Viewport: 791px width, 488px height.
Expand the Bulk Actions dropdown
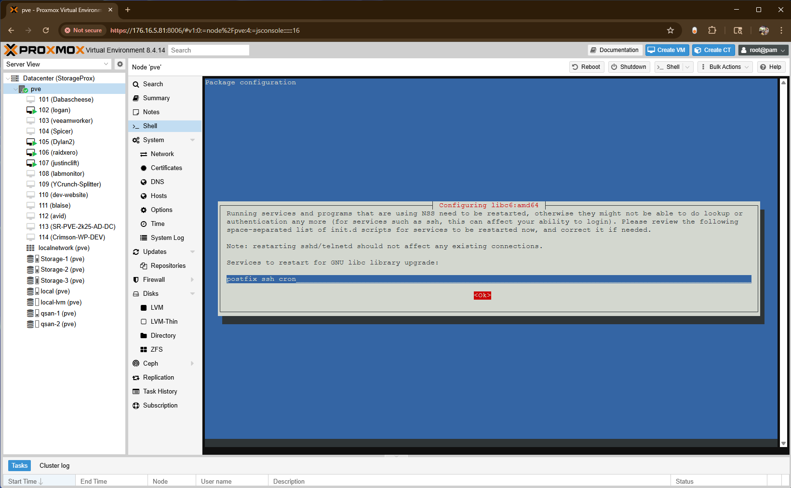(x=725, y=67)
